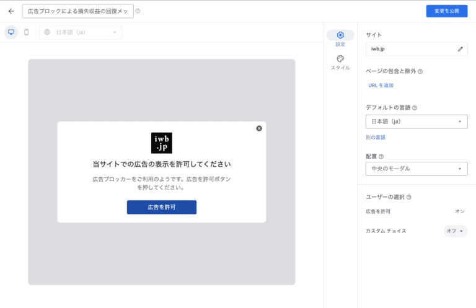Click the 広告を許可 button in the preview
Screen dimensions: 476x308
[162, 207]
